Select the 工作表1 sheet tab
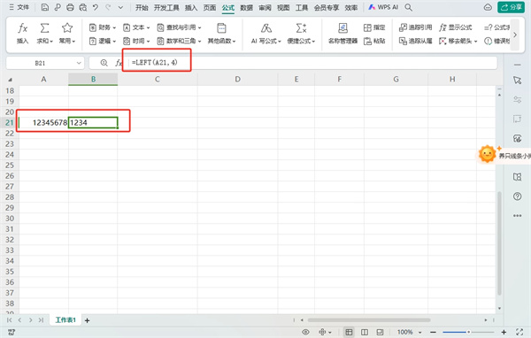 (65, 319)
